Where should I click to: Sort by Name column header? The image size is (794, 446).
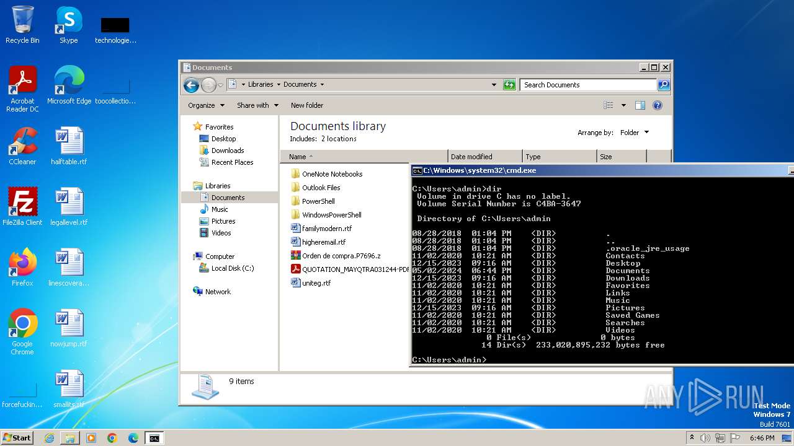[364, 157]
